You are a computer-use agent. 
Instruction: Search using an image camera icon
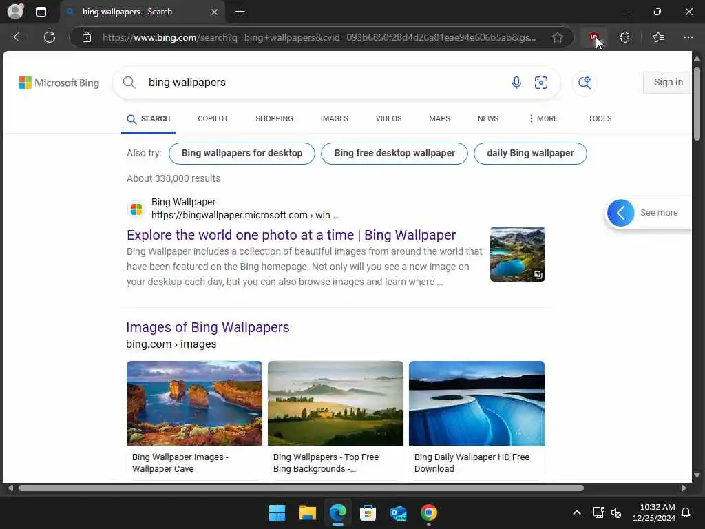(541, 83)
